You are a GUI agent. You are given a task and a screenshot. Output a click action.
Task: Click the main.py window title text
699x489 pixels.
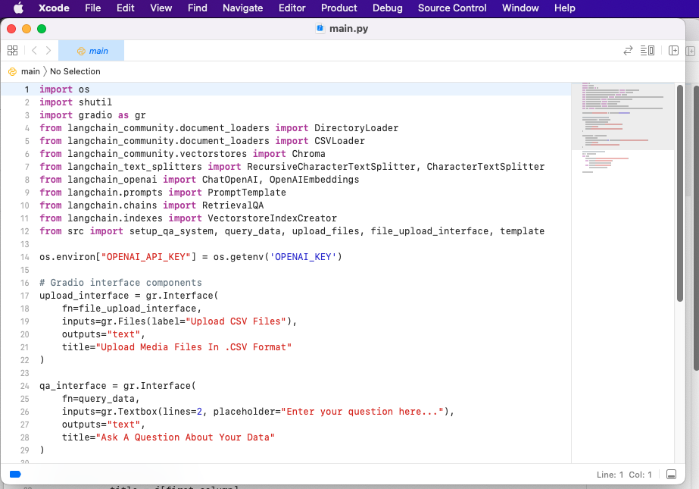pos(348,29)
